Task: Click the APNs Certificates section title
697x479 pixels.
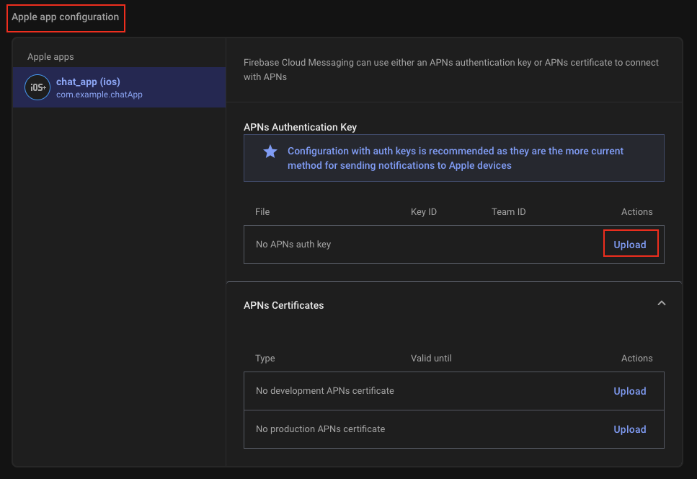Action: click(x=283, y=305)
